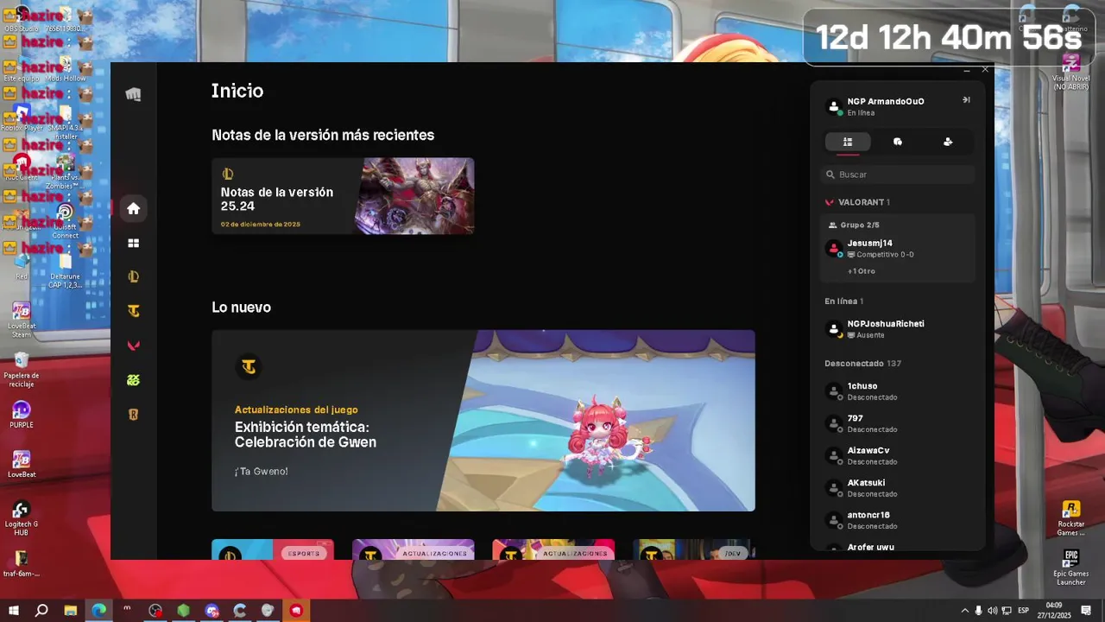The image size is (1105, 622).
Task: Change ESP keyboard language in tray
Action: [x=1024, y=611]
